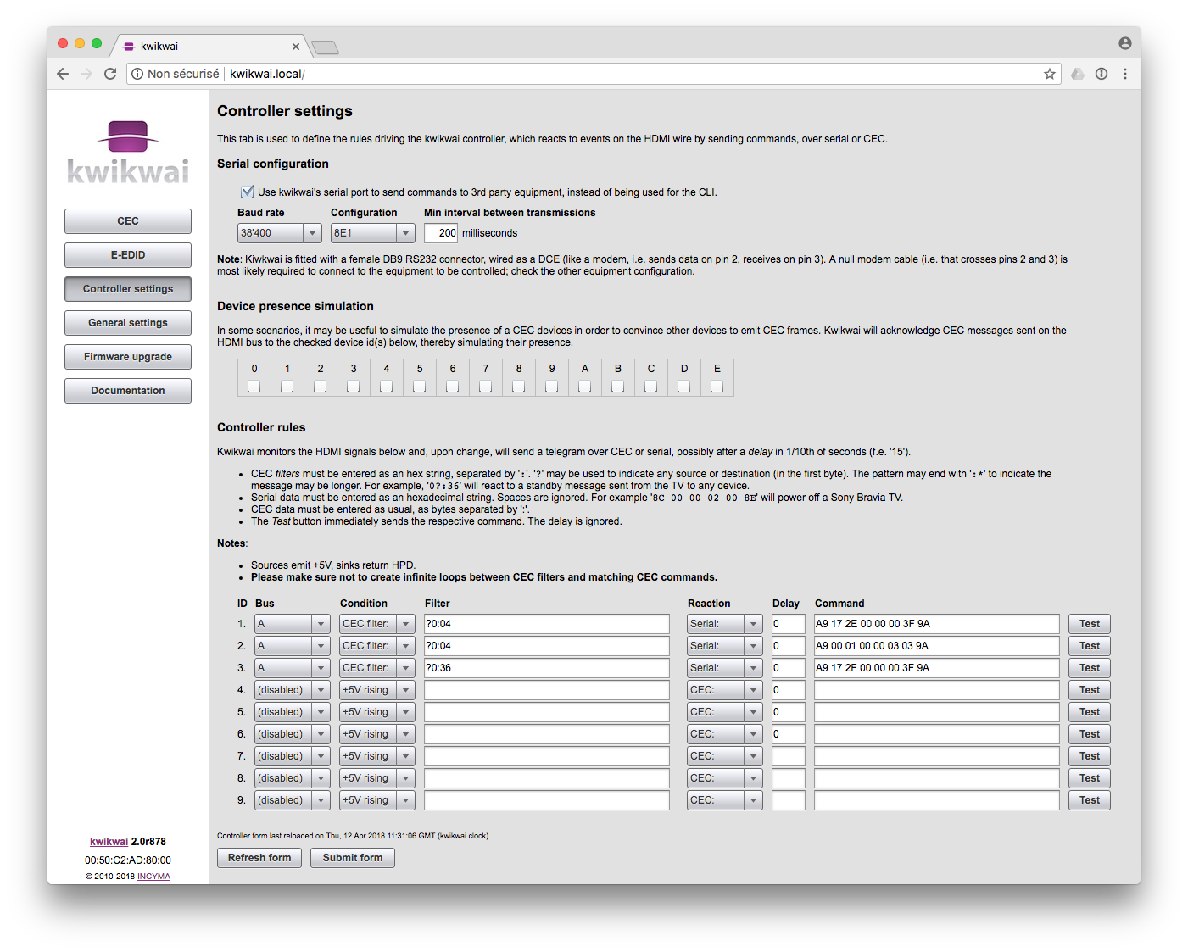Check device presence simulation ID 7
The width and height of the screenshot is (1188, 952).
point(486,387)
